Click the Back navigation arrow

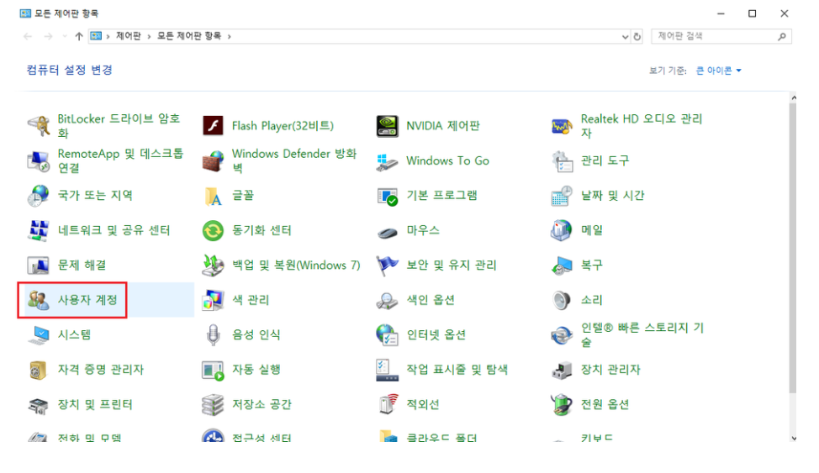[28, 36]
